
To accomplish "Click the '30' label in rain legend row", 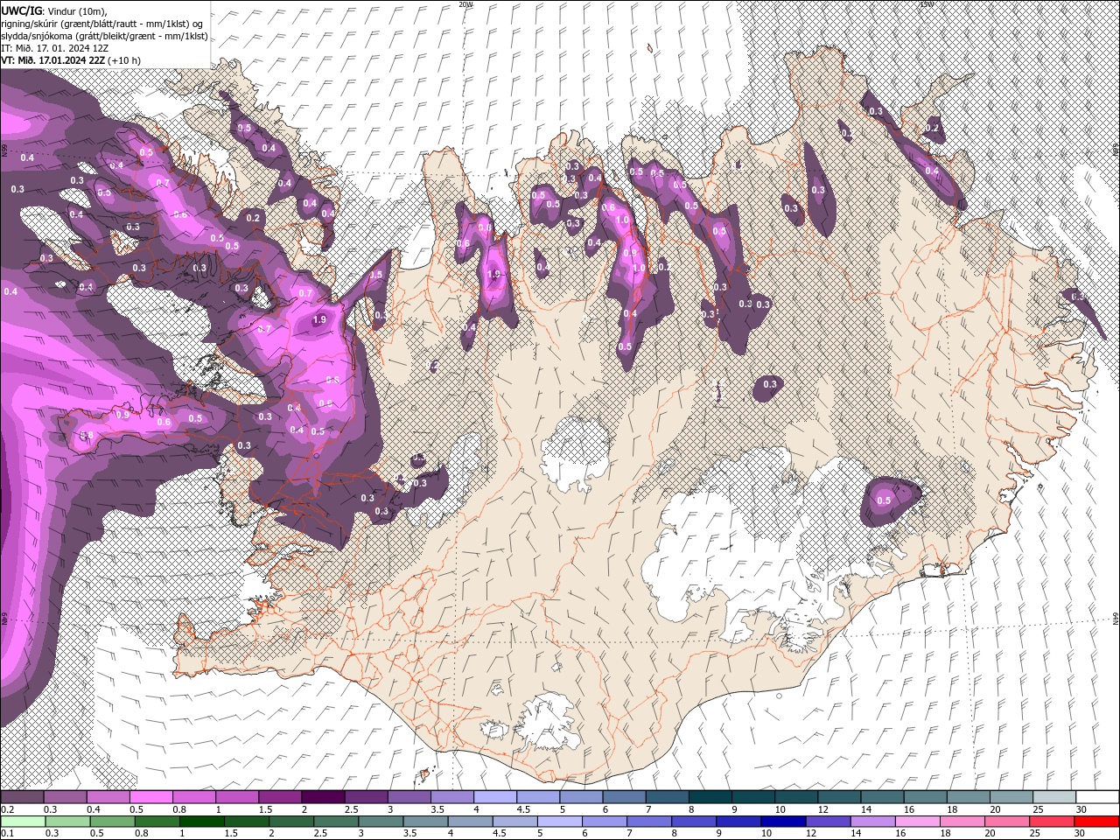I will click(1081, 834).
